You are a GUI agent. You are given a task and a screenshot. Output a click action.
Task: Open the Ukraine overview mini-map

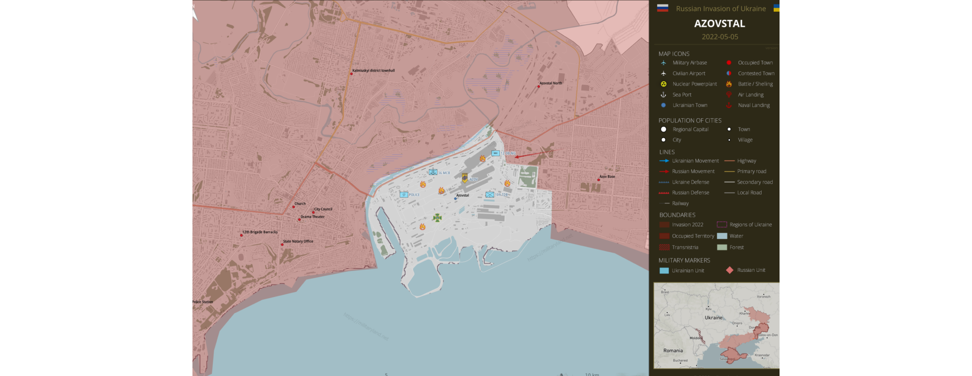pos(716,325)
